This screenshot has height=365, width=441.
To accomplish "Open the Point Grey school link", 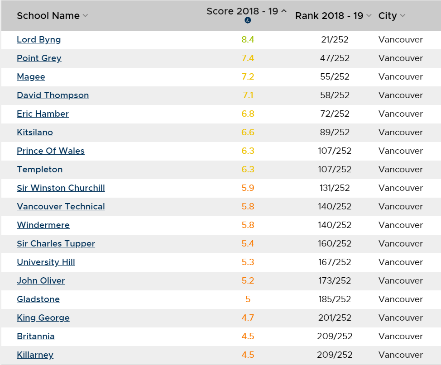I will pyautogui.click(x=39, y=58).
